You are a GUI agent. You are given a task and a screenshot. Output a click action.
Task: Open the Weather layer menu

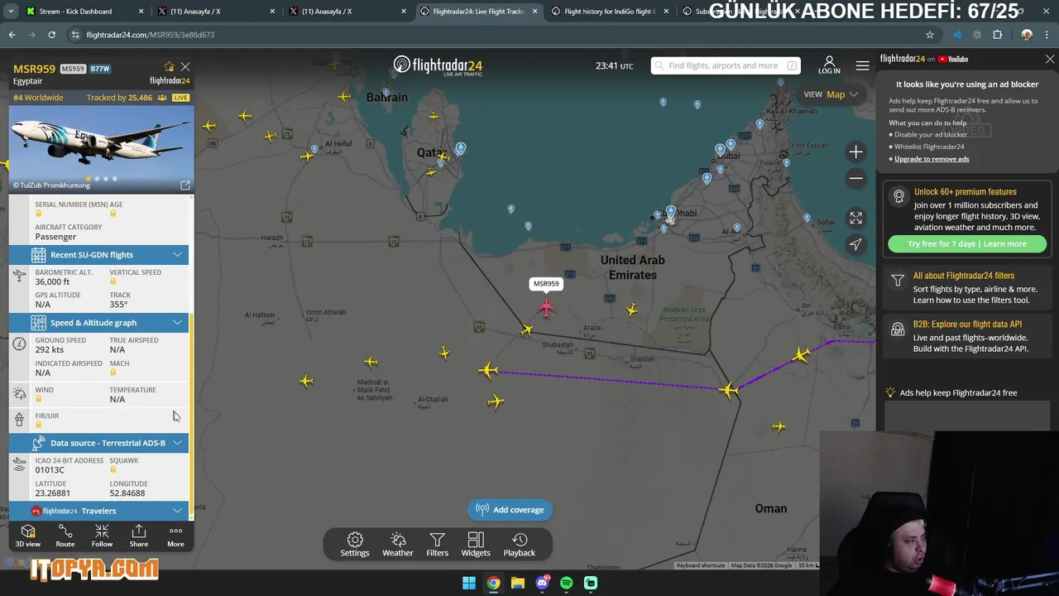coord(398,544)
